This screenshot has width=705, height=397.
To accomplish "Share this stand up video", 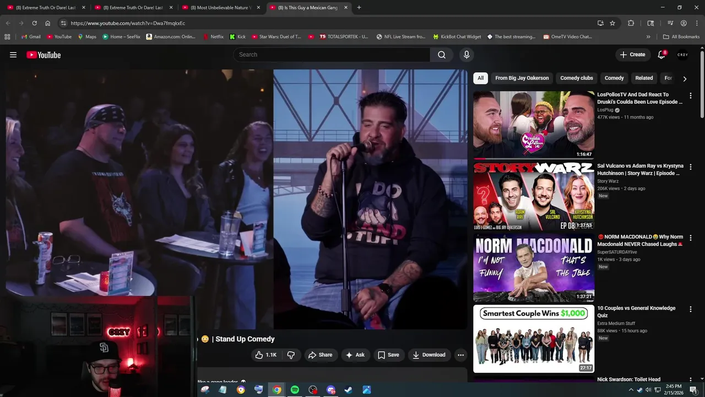I will tap(320, 355).
